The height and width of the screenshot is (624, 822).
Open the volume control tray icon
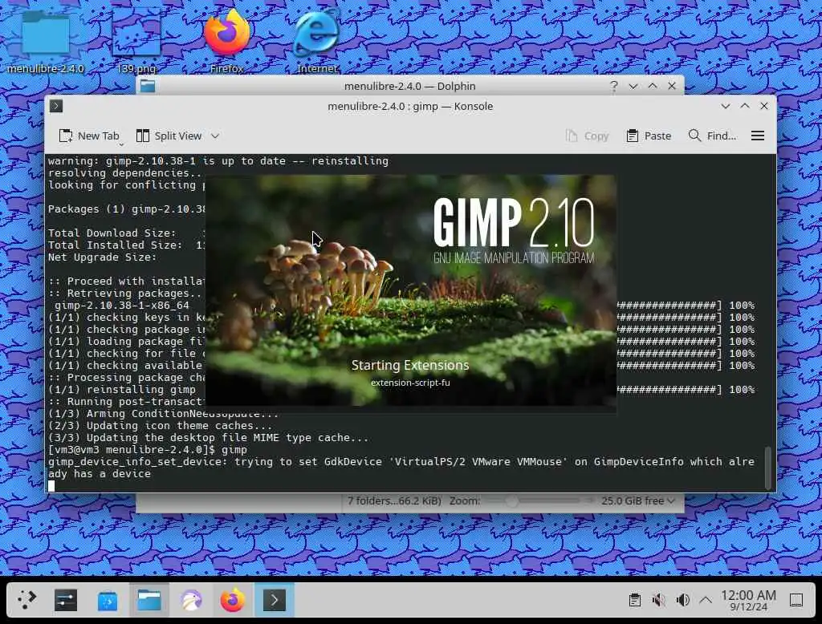[682, 601]
